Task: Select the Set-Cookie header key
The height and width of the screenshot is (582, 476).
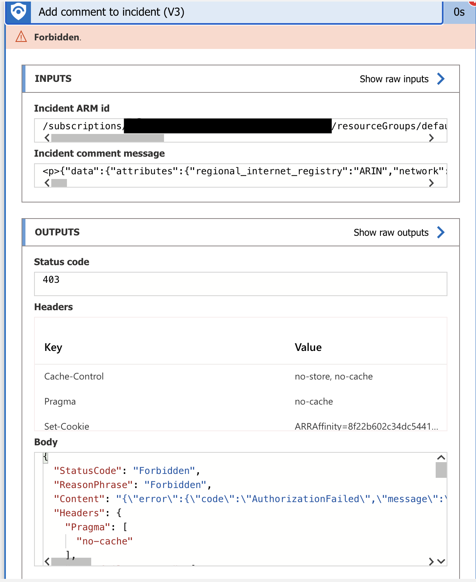Action: click(67, 427)
